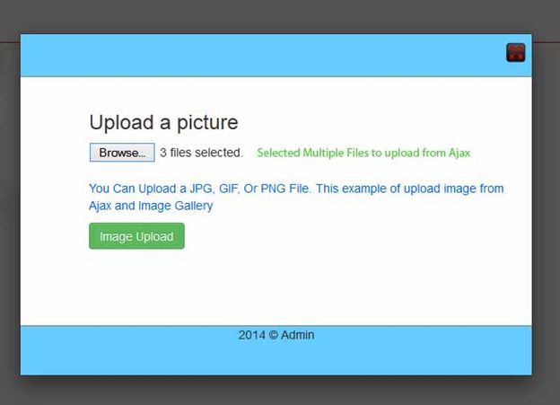Viewport: 560px width, 405px height.
Task: Click the word "Ajax" in green status message
Action: [459, 153]
